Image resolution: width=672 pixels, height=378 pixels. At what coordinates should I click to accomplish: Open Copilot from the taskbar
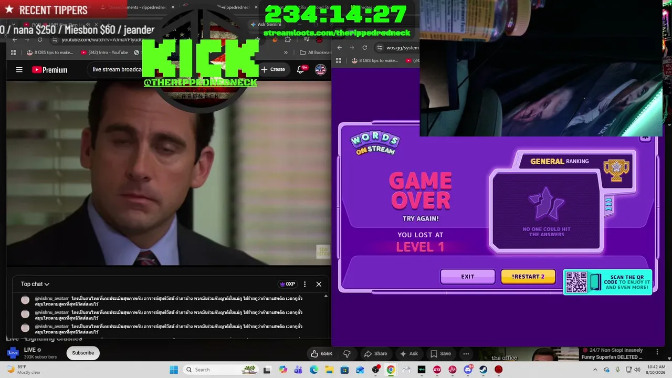point(283,370)
